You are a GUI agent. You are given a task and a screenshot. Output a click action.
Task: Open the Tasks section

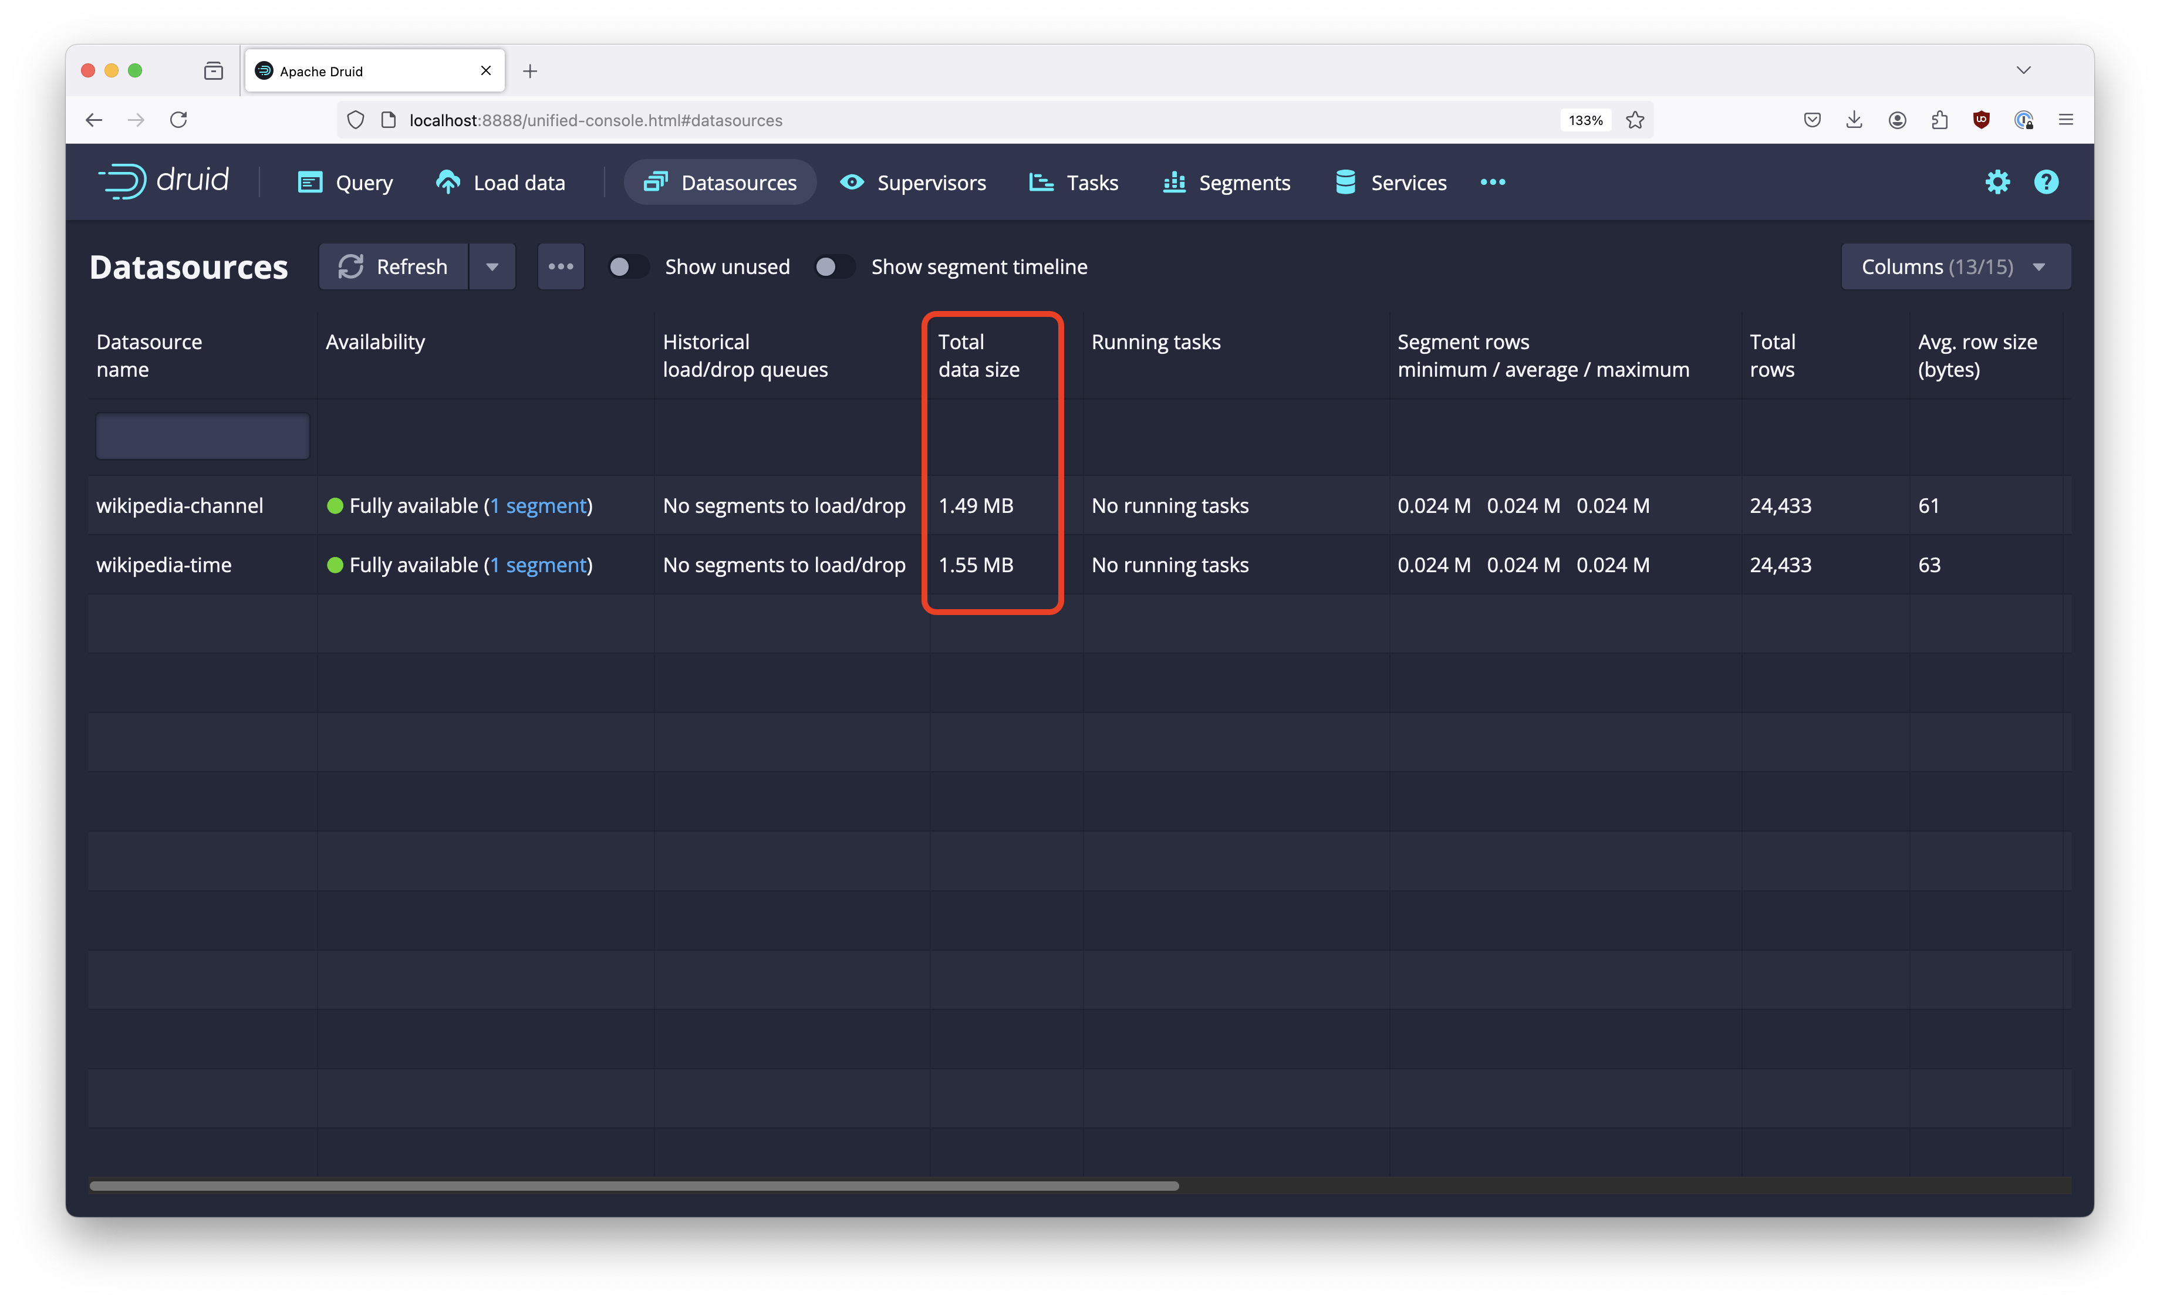[1091, 182]
